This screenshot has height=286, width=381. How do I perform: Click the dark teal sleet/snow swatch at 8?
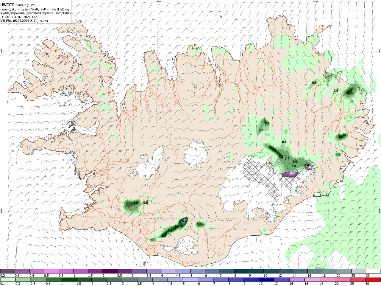coord(242,271)
